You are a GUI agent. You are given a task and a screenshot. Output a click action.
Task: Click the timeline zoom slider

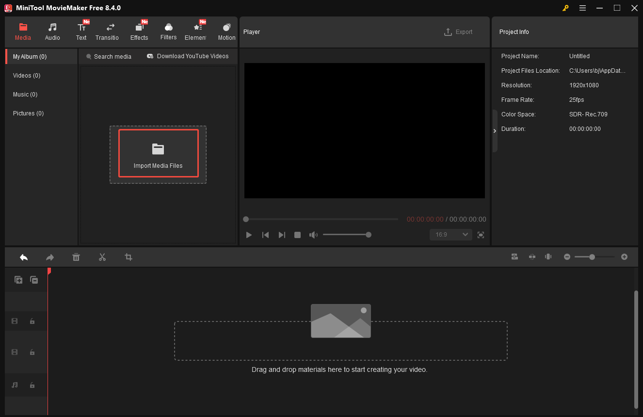[592, 257]
